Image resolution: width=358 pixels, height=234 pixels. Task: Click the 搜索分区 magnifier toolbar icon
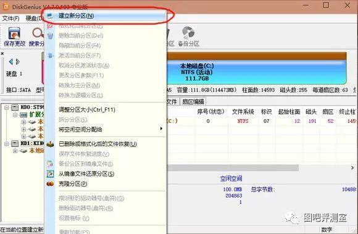pos(38,33)
